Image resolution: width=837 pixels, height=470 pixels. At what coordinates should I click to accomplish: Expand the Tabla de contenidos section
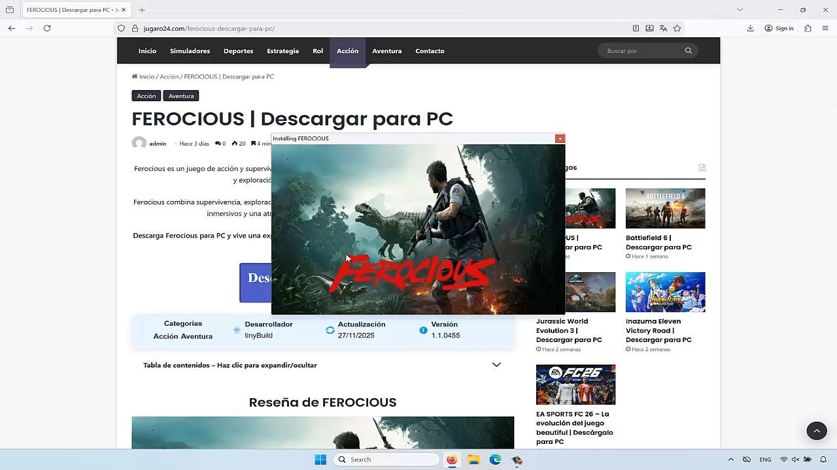496,365
